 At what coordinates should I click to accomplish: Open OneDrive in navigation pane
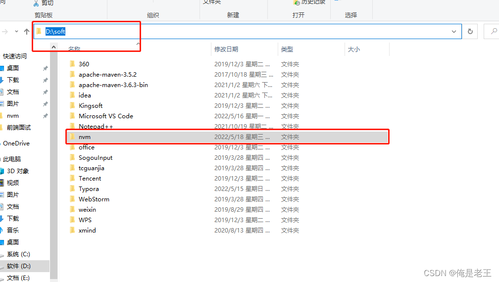(x=16, y=143)
